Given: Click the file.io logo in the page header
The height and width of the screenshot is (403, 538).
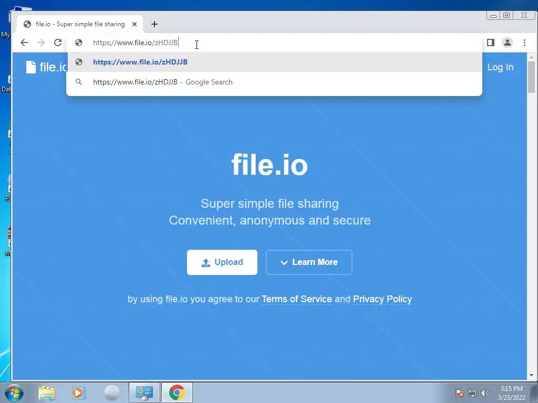Looking at the screenshot, I should coord(46,67).
